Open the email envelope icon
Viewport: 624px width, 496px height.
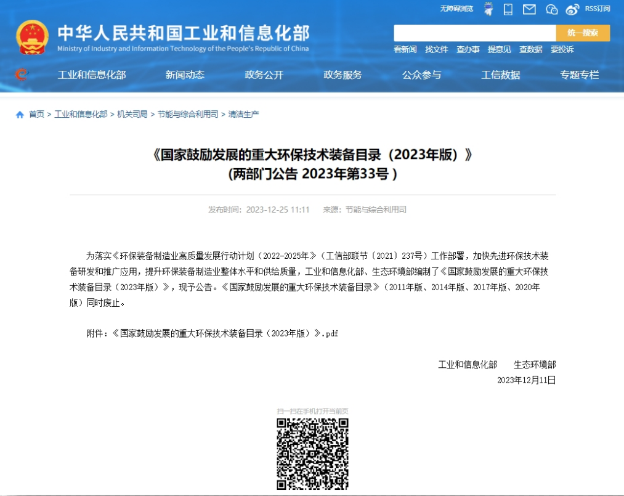(529, 9)
